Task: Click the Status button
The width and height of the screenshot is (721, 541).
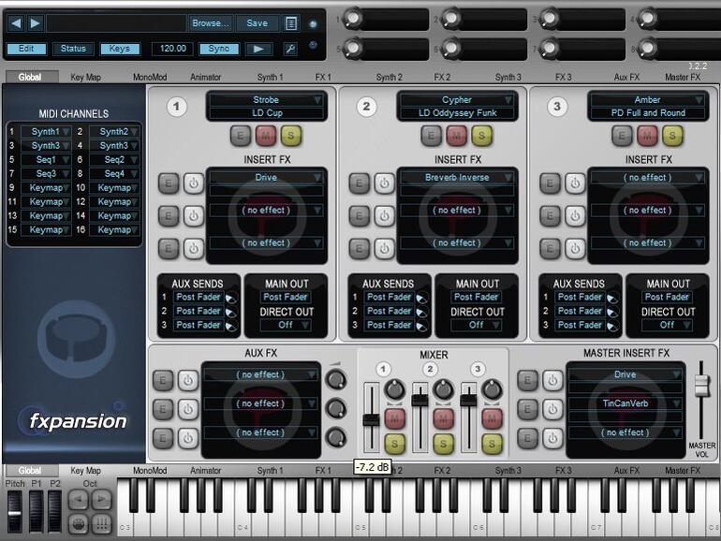Action: click(73, 49)
